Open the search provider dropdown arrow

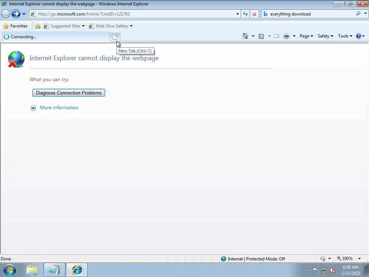point(365,14)
